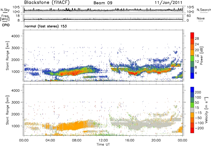The width and height of the screenshot is (211, 146).
Task: Click "Slant Range [km]" label of power panel
Action: pyautogui.click(x=7, y=56)
